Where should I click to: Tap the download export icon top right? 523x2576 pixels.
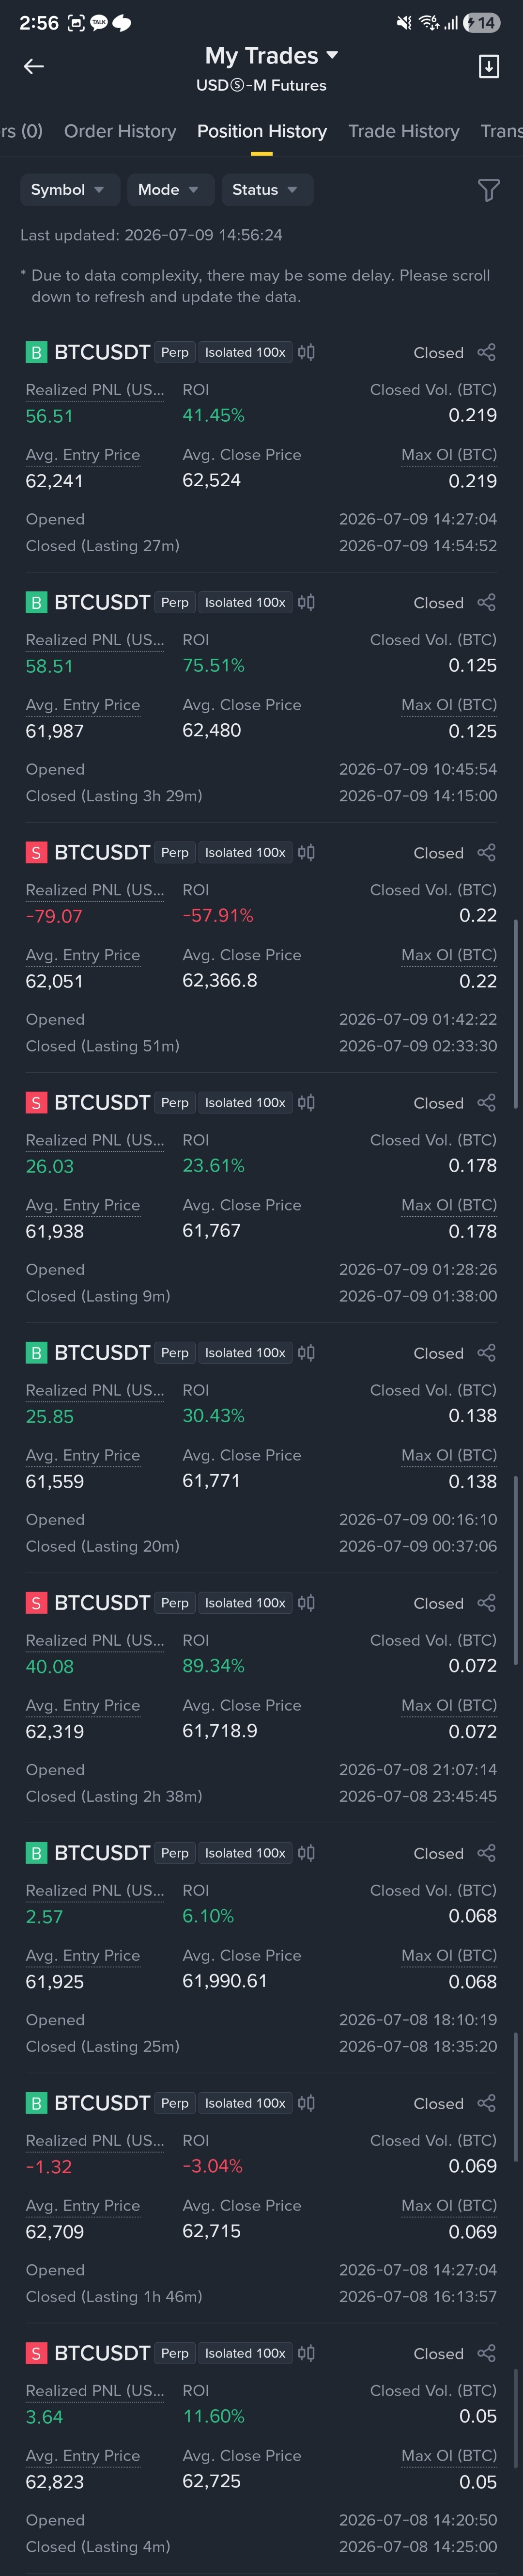click(488, 67)
